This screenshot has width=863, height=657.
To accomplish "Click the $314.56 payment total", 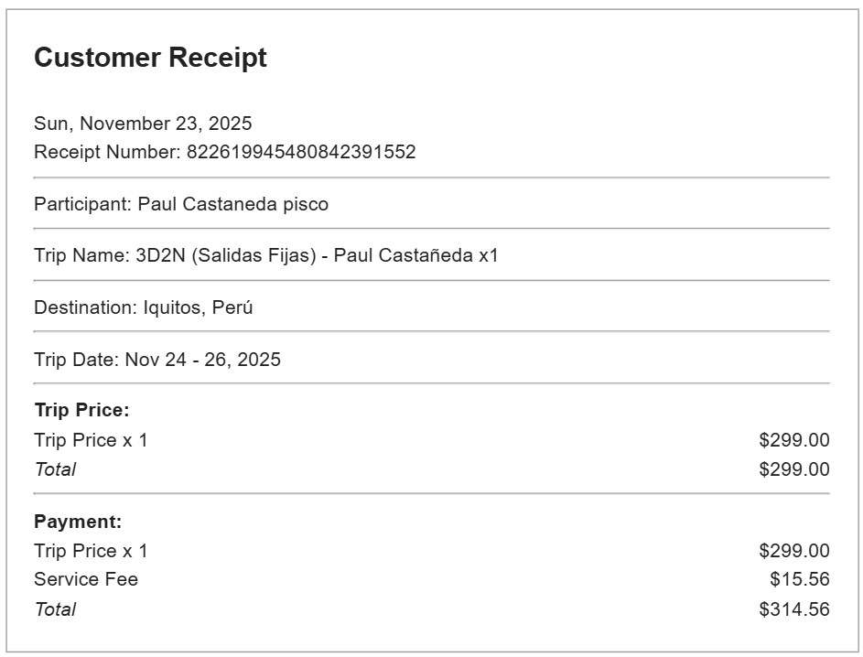I will 793,609.
